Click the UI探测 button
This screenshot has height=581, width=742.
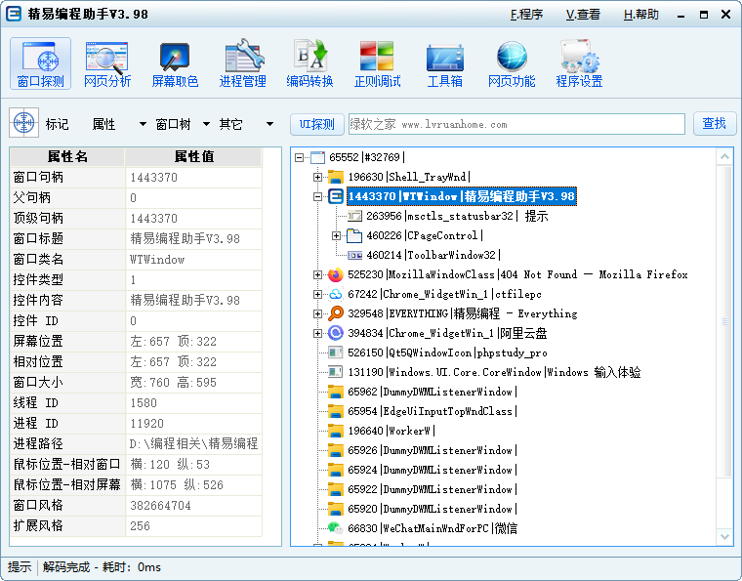[316, 124]
